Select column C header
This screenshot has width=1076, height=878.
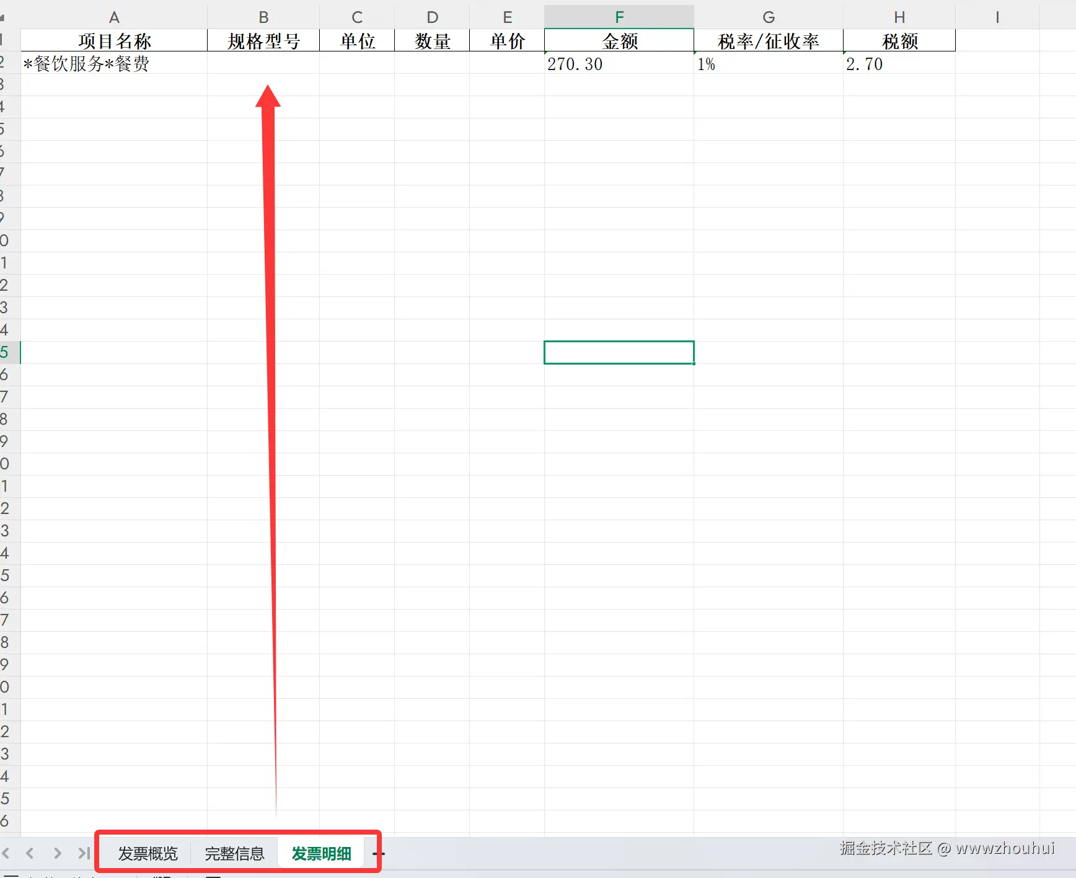pyautogui.click(x=357, y=17)
